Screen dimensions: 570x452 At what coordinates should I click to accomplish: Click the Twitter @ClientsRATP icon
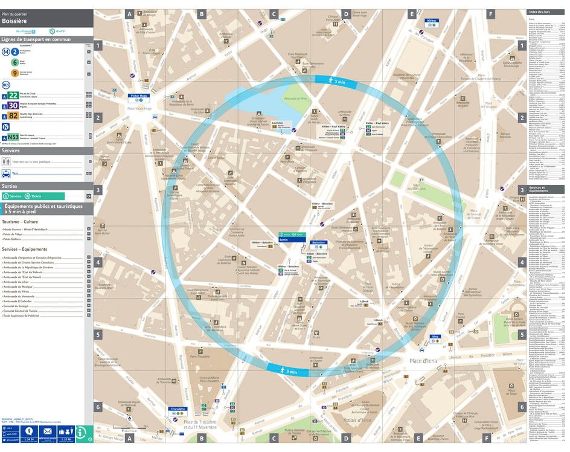[4, 440]
